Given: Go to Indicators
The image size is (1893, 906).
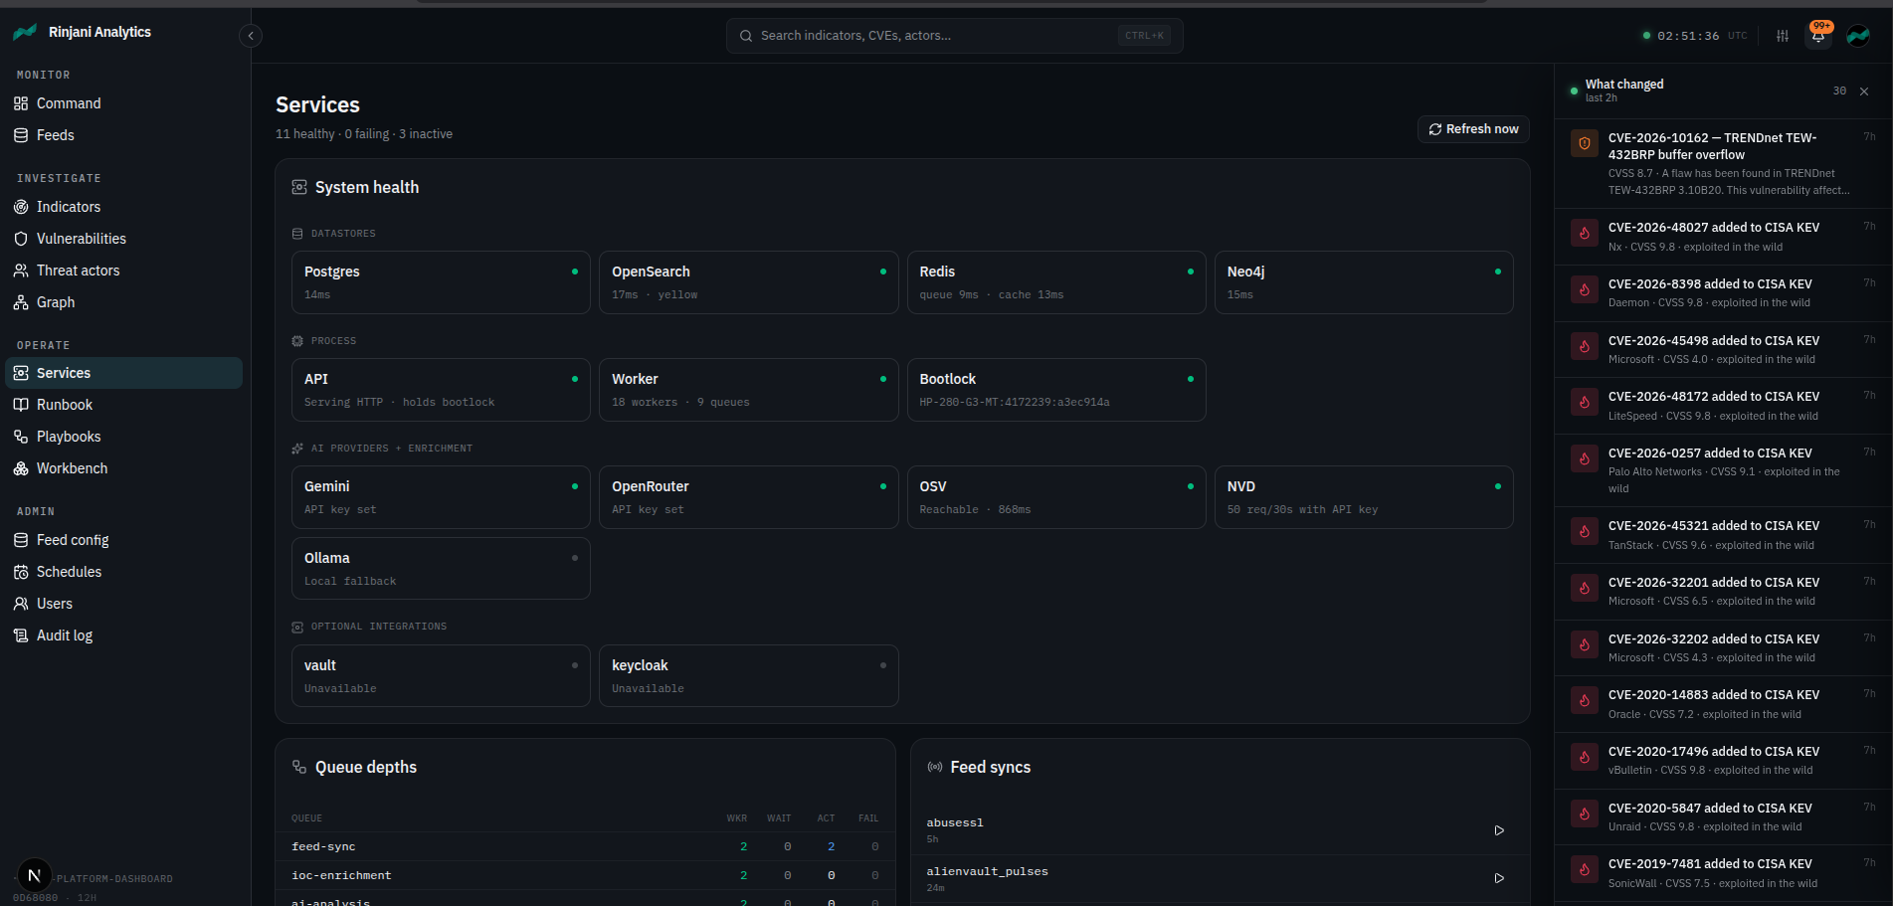Looking at the screenshot, I should pos(124,207).
